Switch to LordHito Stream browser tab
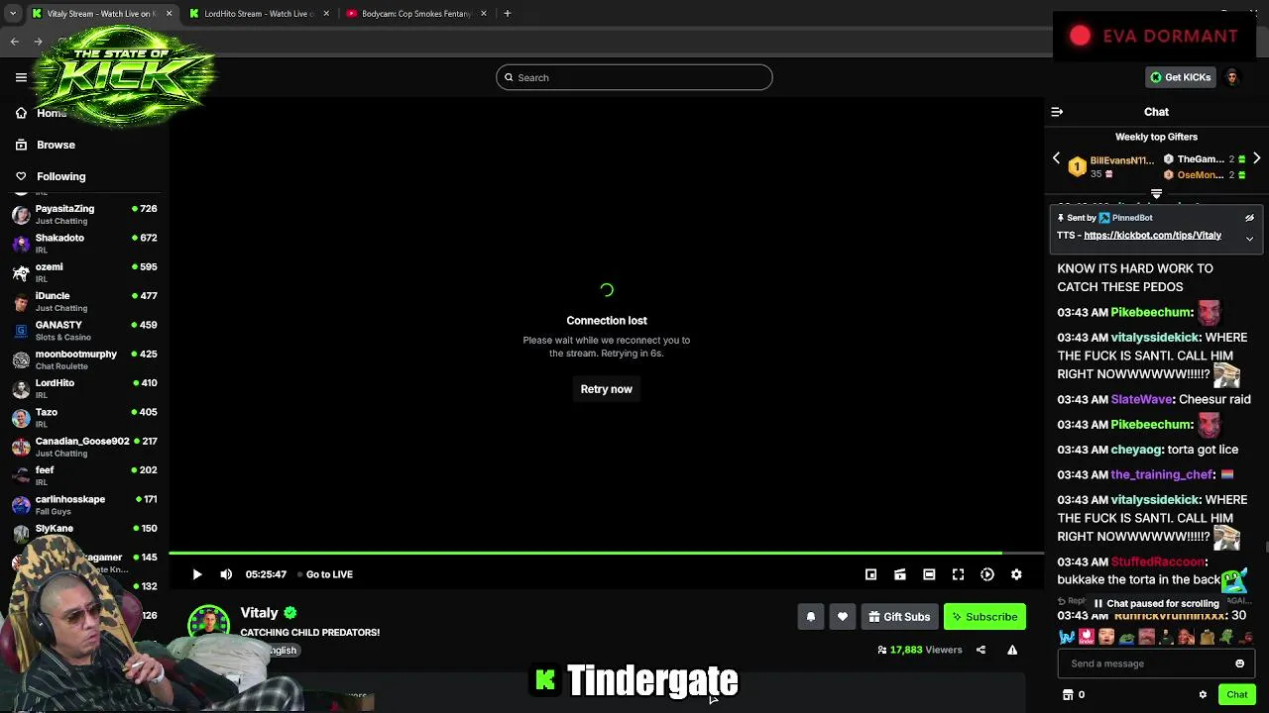 (258, 14)
